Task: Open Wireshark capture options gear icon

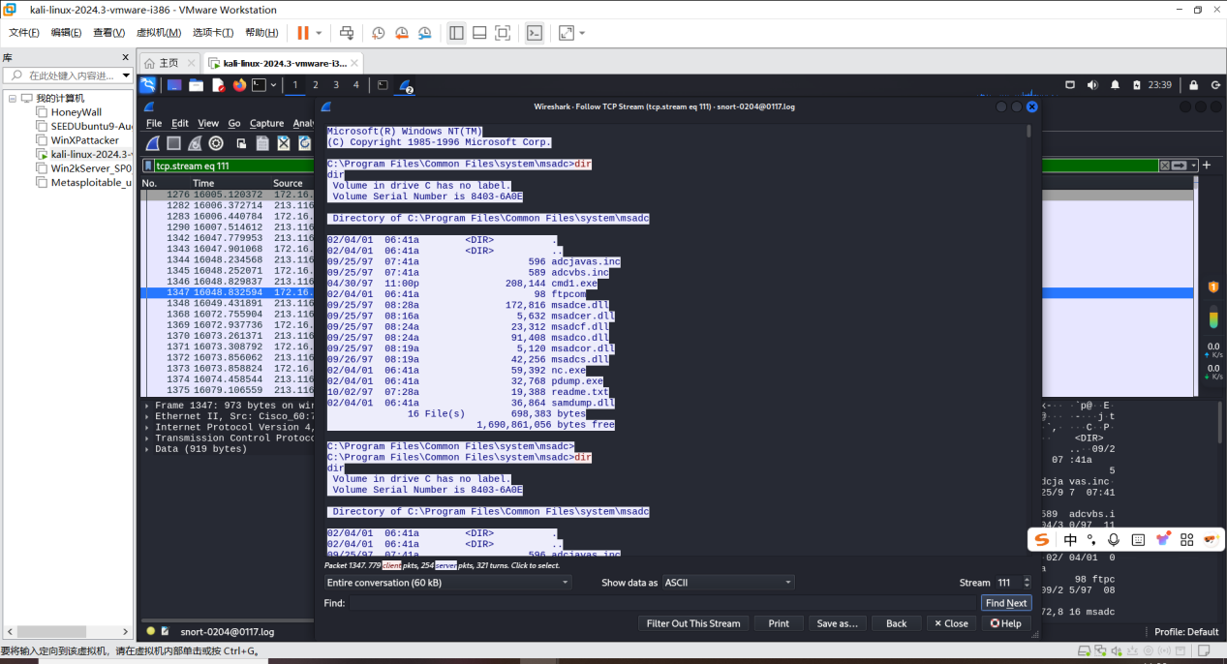Action: pyautogui.click(x=216, y=143)
